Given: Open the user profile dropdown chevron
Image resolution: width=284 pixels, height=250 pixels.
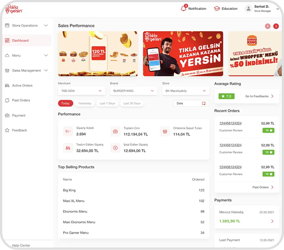Looking at the screenshot, I should (277, 9).
